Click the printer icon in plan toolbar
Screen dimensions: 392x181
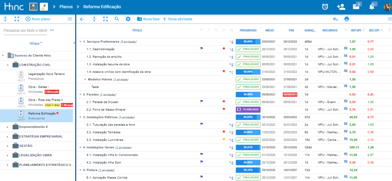coord(347,19)
